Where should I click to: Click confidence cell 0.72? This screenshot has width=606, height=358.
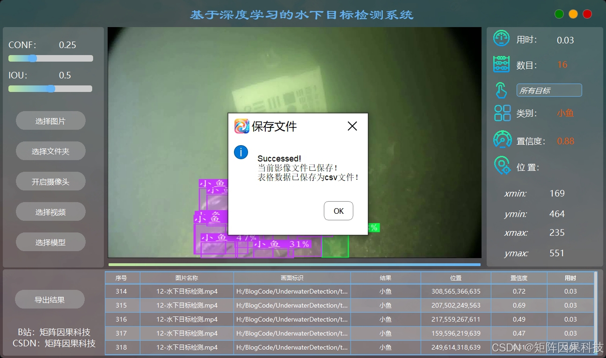(x=519, y=291)
